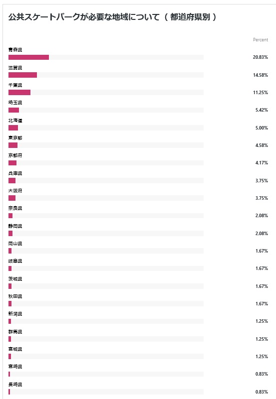This screenshot has width=276, height=399.
Task: Select the 奈良県 row label
Action: coord(15,208)
